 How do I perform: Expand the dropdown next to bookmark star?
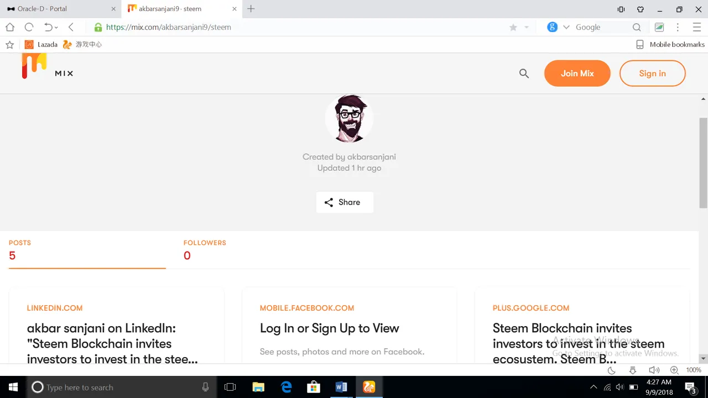click(527, 28)
